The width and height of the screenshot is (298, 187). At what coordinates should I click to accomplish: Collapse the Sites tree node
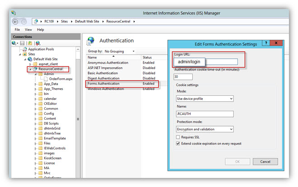tap(20, 54)
